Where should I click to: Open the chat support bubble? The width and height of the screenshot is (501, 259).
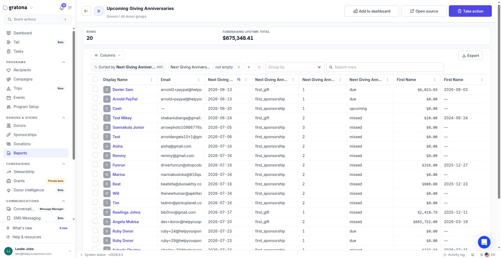[484, 242]
